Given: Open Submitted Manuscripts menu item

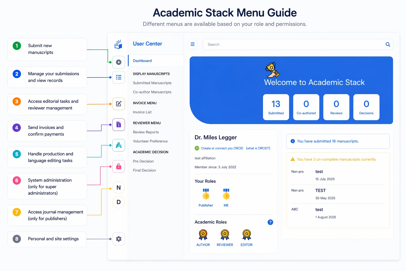Looking at the screenshot, I should coord(152,83).
